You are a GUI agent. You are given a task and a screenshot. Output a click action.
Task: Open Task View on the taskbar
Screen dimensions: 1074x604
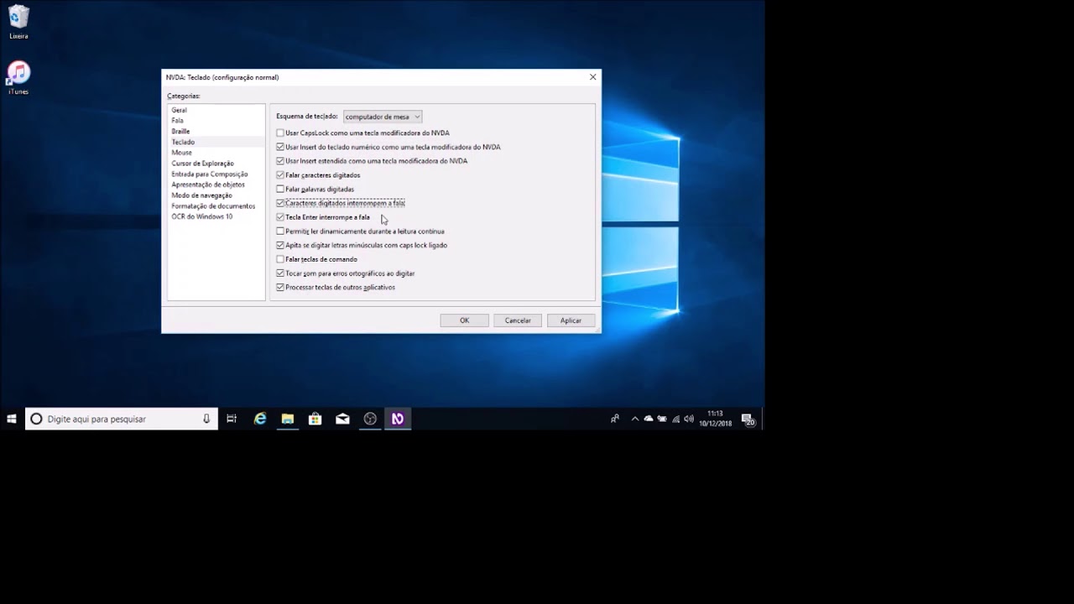pyautogui.click(x=232, y=419)
